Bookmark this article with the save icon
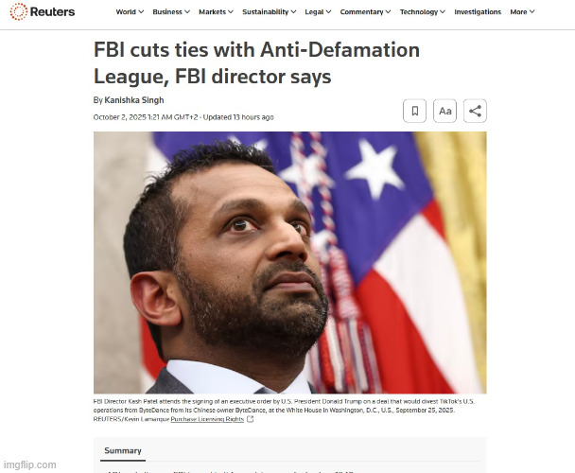Image resolution: width=575 pixels, height=473 pixels. tap(415, 111)
